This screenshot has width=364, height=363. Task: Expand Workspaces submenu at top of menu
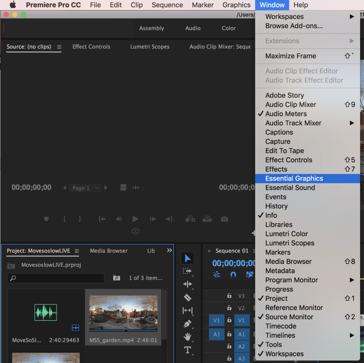307,16
